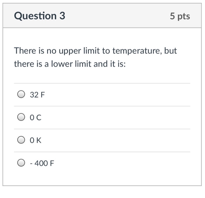
Task: Click the gray header bar between title and points
Action: (117, 16)
